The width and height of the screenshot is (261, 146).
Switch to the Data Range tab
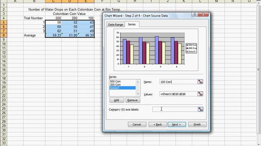click(x=115, y=24)
